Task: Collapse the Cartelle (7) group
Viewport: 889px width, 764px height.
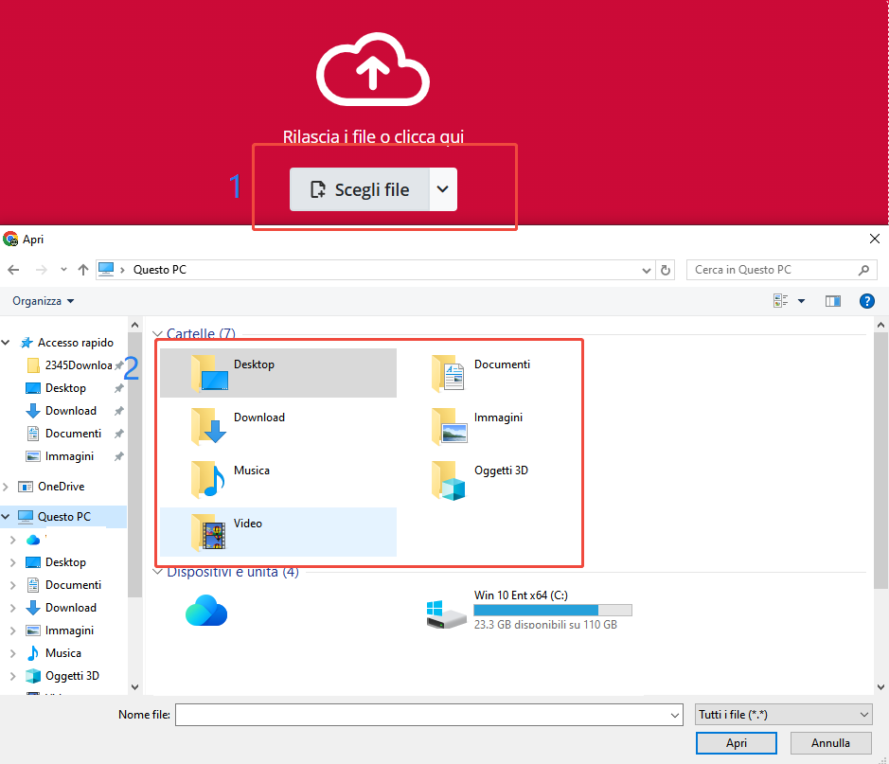Action: (157, 333)
